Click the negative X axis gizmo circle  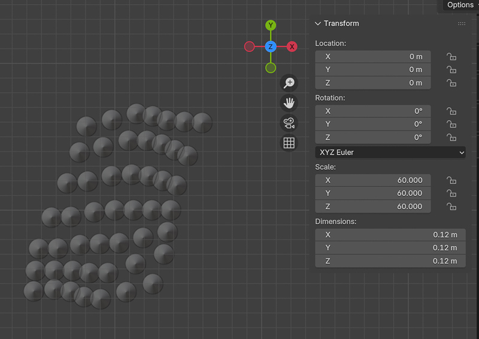[x=250, y=47]
